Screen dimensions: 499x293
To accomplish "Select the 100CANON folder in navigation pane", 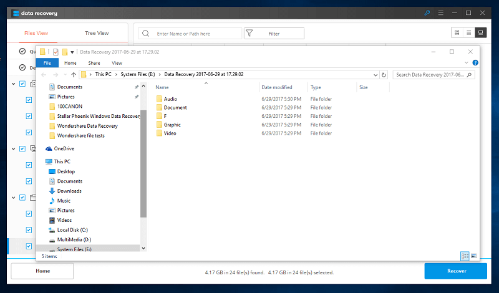I will point(69,106).
